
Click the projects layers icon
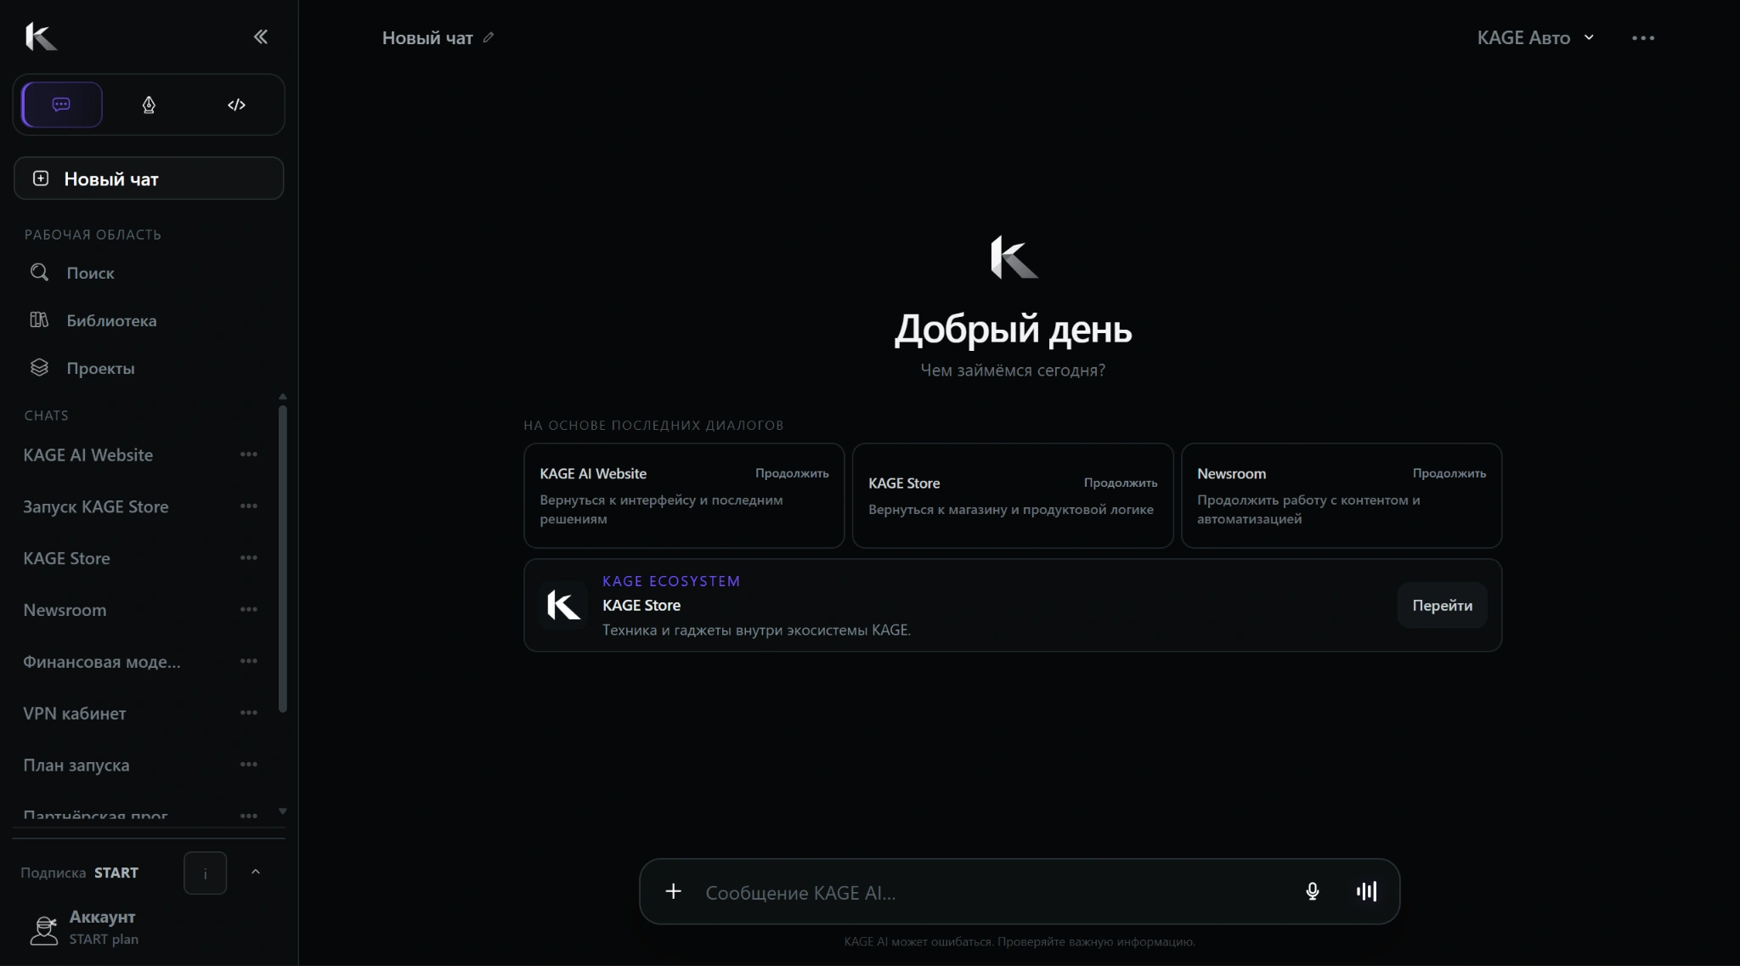pos(39,367)
